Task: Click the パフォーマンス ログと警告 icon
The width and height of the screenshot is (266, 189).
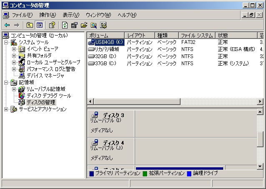Action: (22, 69)
